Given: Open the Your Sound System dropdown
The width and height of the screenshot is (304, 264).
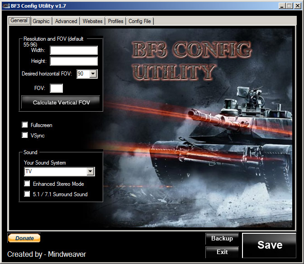Looking at the screenshot, I should click(x=90, y=171).
